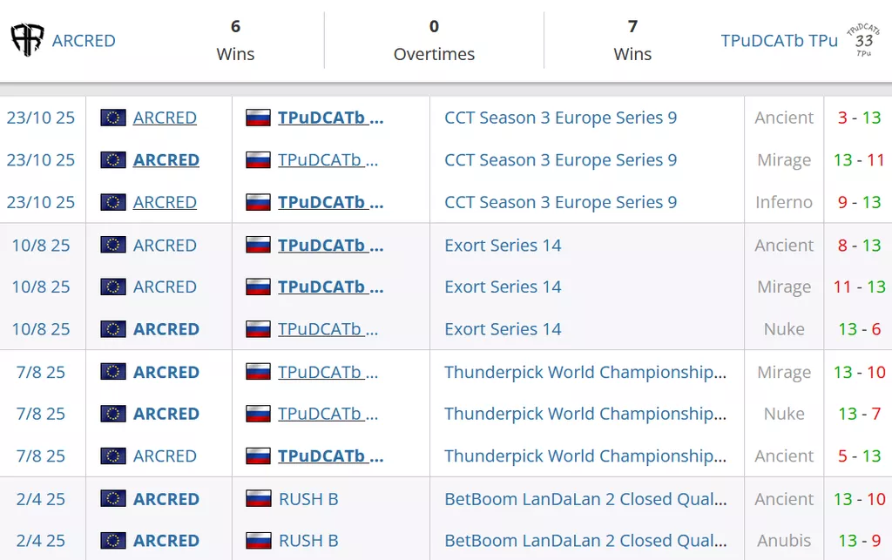The height and width of the screenshot is (560, 892).
Task: Click Russian flag in the Anubis row
Action: click(x=258, y=541)
